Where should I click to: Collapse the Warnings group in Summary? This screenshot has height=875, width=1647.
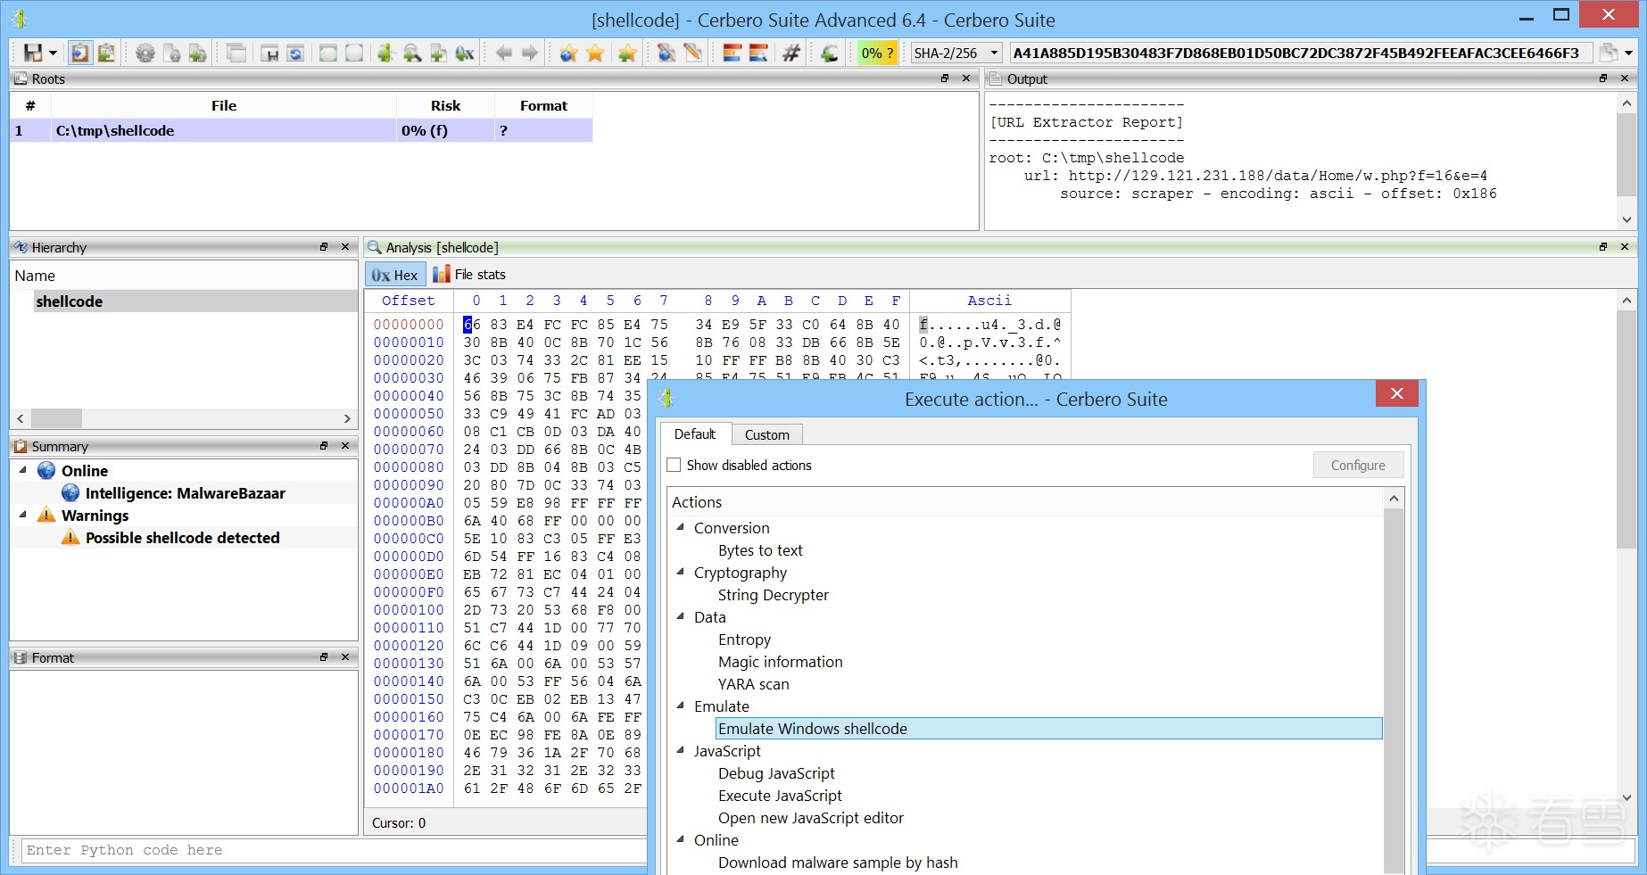click(x=23, y=515)
